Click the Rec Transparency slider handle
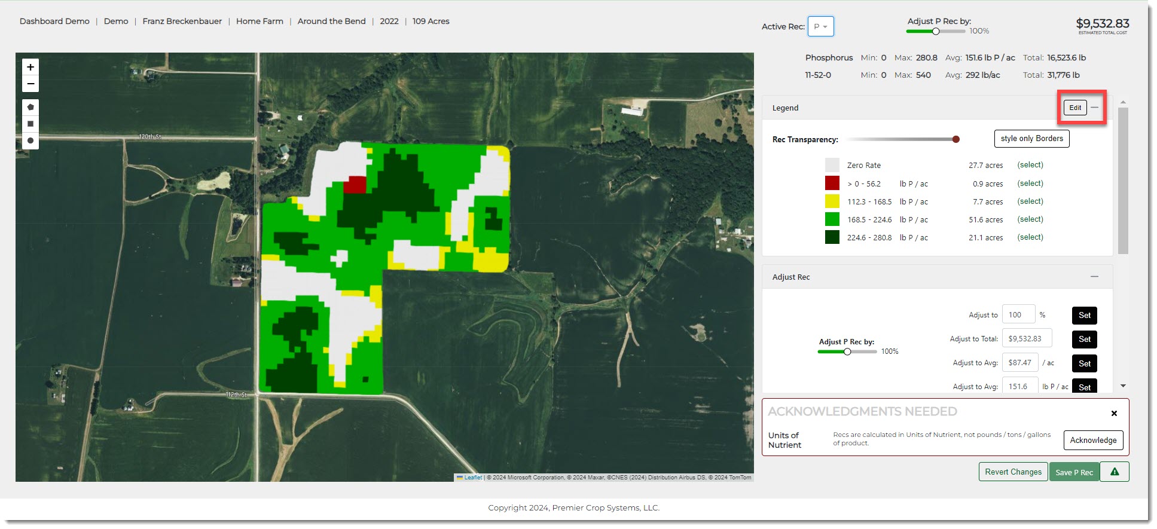1157x529 pixels. [955, 139]
